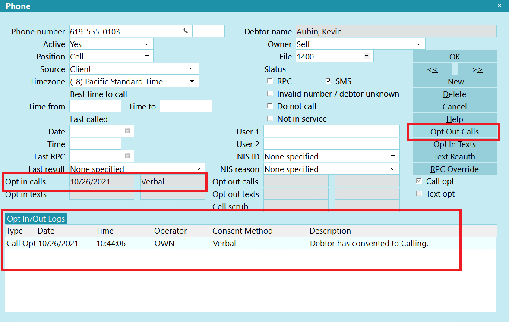Viewport: 509px width, 322px height.
Task: Enable the Text opt checkbox
Action: [419, 194]
